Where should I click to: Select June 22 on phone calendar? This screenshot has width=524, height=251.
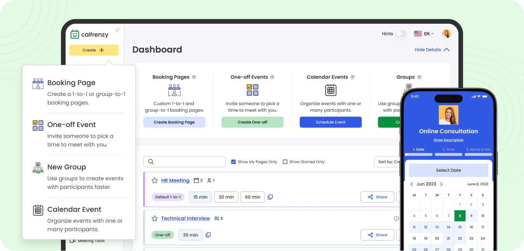coord(460,239)
